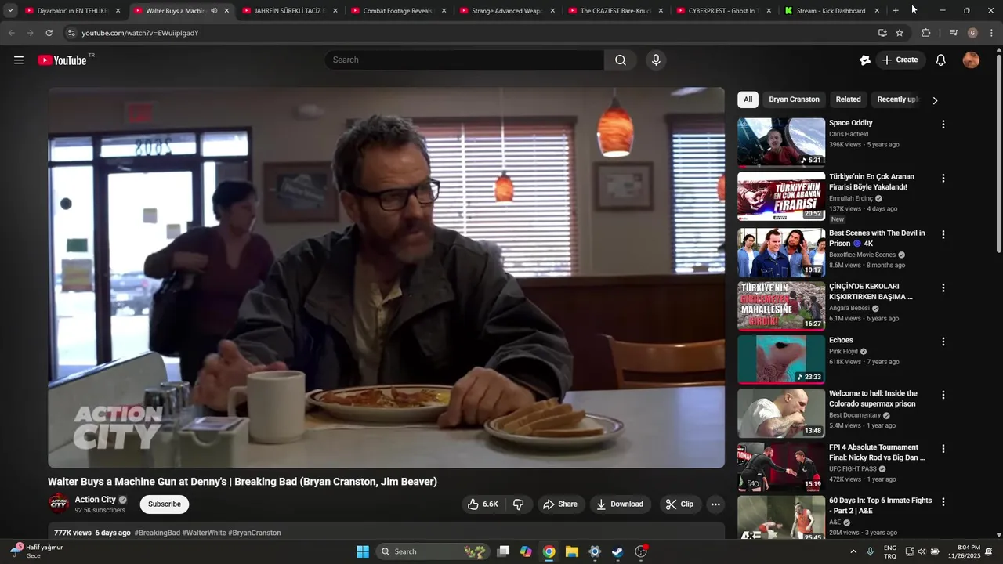The width and height of the screenshot is (1003, 564).
Task: Close the Walter Buys a Machine tab
Action: (x=226, y=11)
